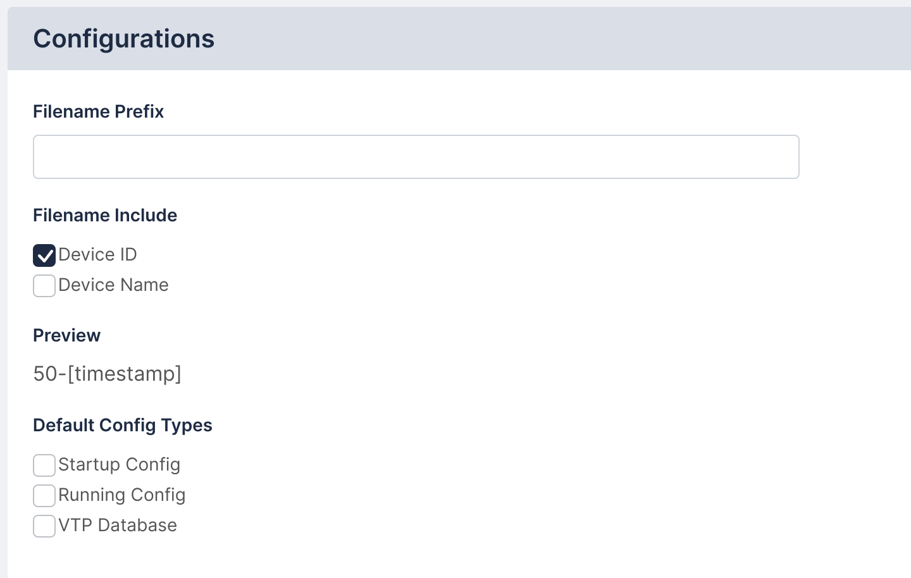
Task: Check the VTP Database checkbox
Action: click(44, 526)
